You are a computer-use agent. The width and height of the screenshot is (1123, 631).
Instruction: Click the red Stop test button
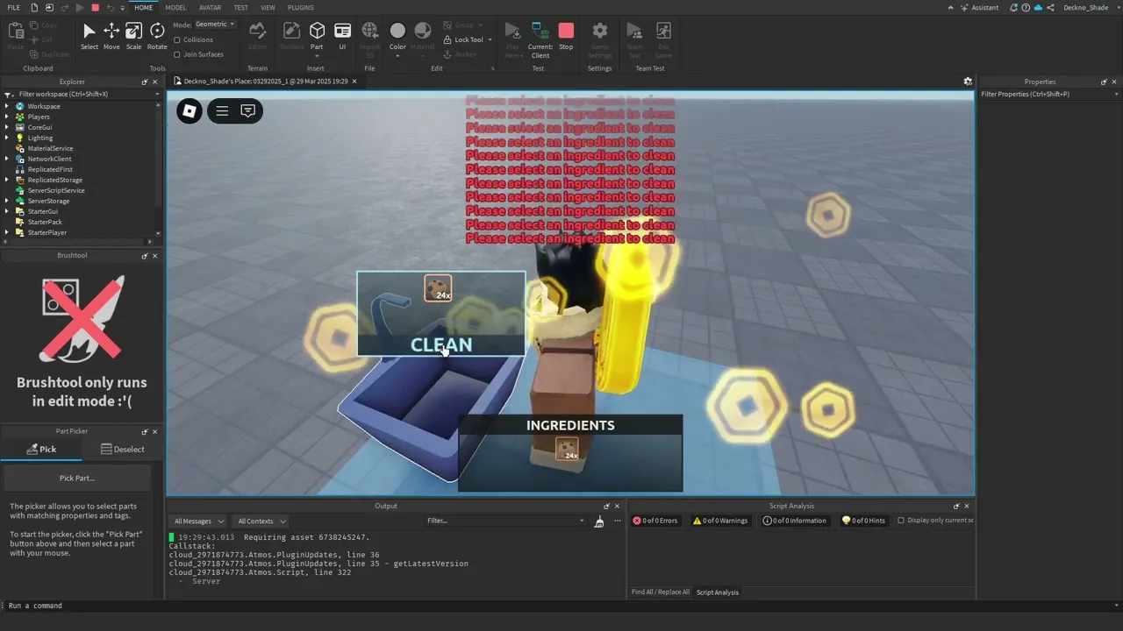point(566,36)
